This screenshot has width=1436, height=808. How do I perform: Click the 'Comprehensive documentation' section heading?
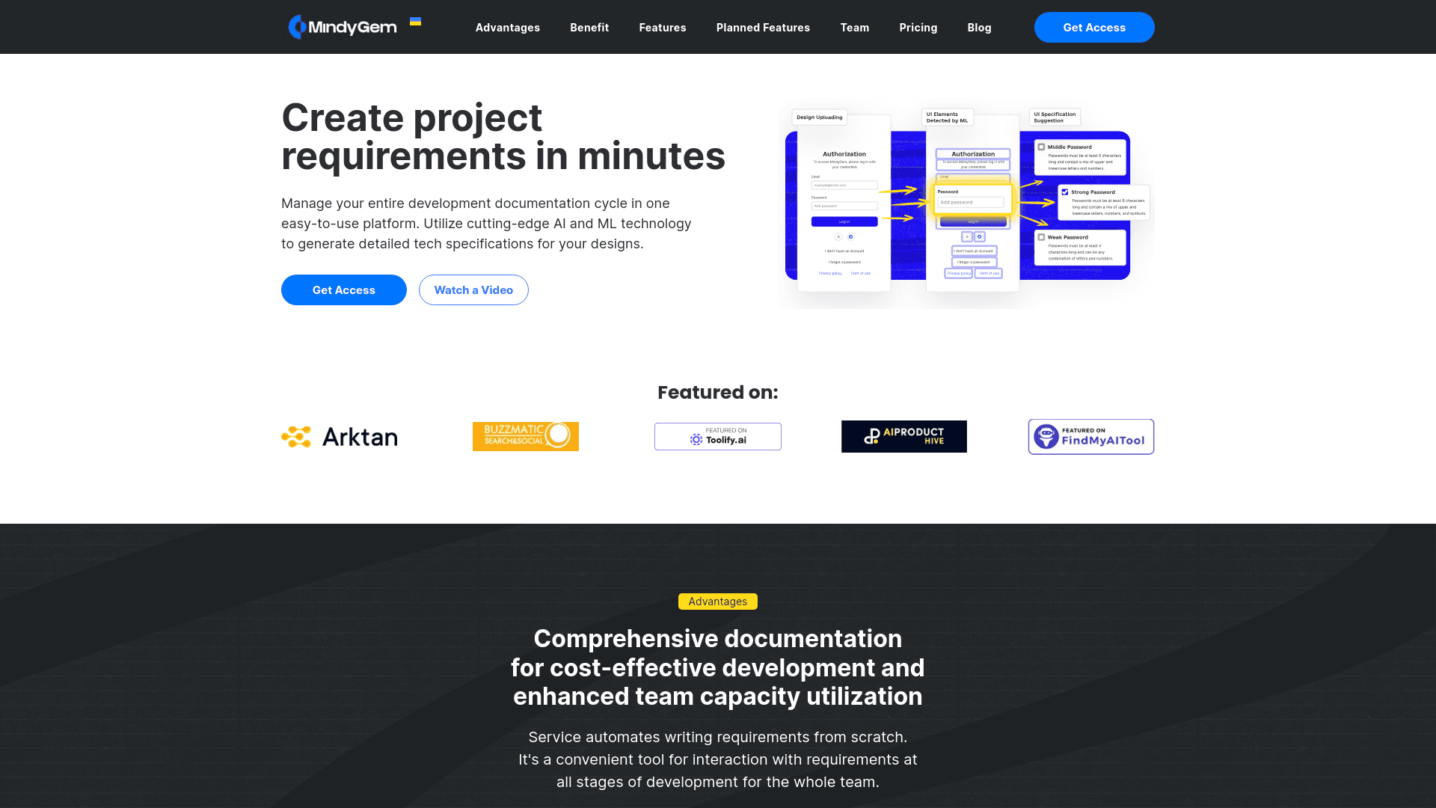tap(718, 667)
